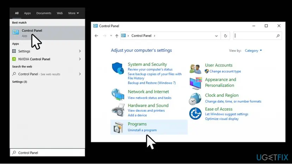Open Hardware and Sound category
292x164 pixels.
pyautogui.click(x=148, y=105)
